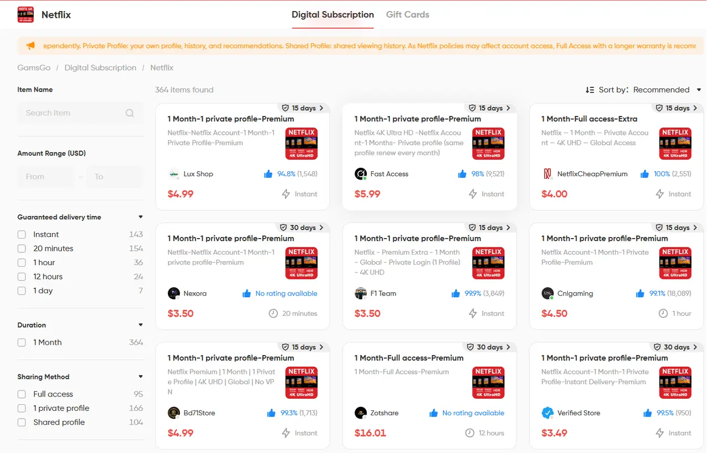This screenshot has height=454, width=707.
Task: Expand 30 days warranty on Verified Store card
Action: point(677,347)
